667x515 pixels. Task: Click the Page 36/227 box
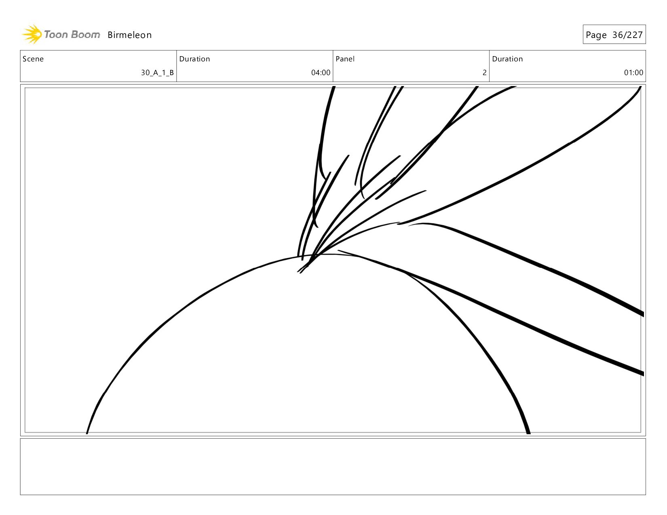click(x=614, y=35)
